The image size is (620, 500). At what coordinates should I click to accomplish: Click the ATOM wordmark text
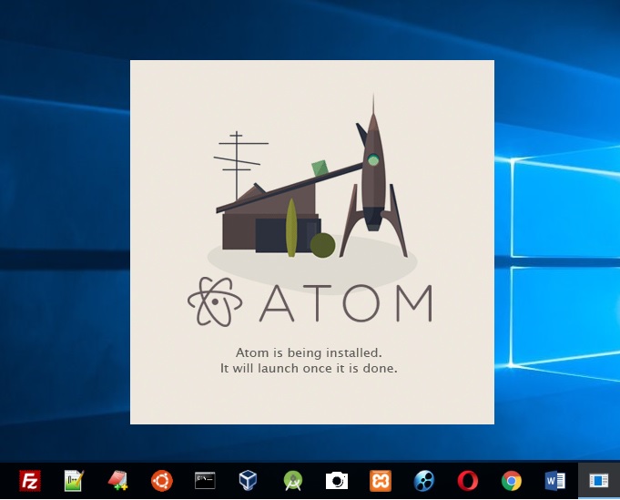click(345, 303)
